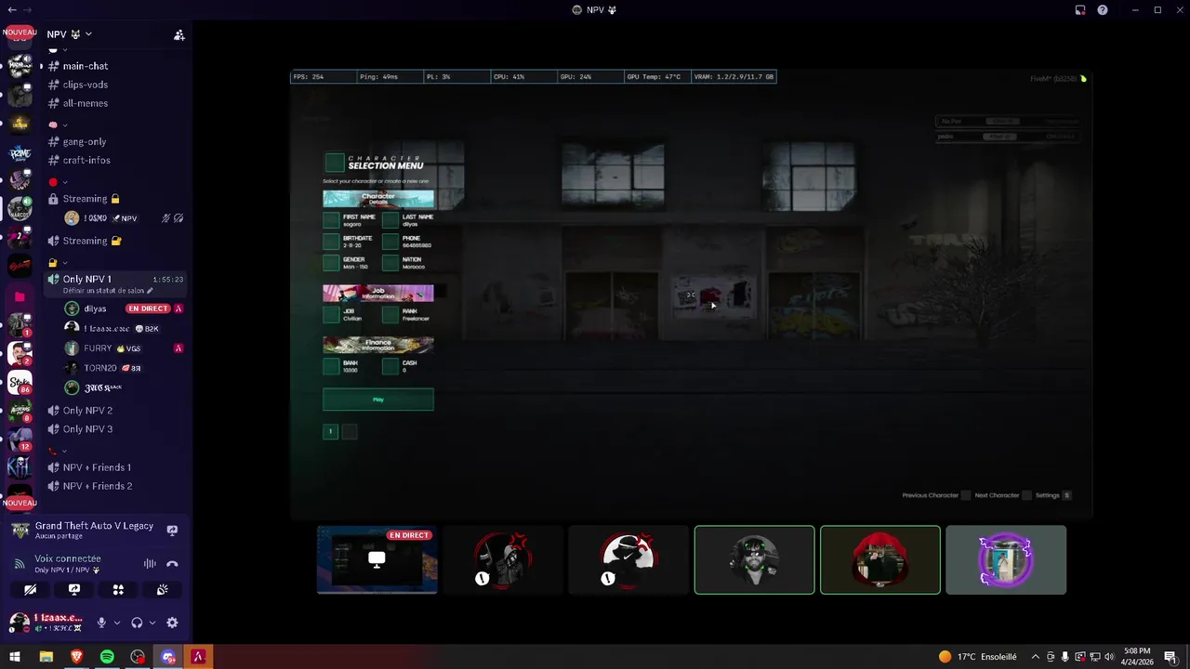Open the NPV server name dropdown

70,34
